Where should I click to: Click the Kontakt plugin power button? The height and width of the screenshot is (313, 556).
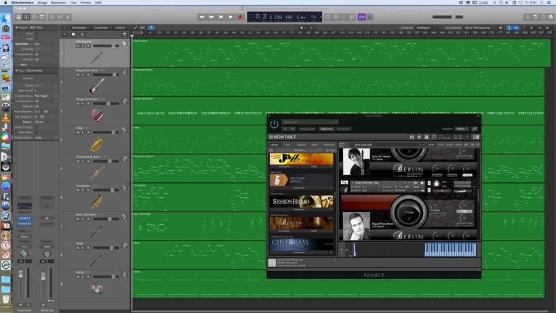(x=274, y=124)
